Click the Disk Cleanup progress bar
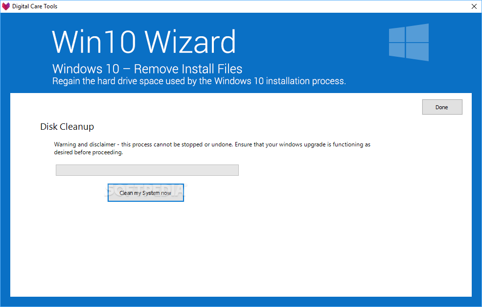Viewport: 482px width, 307px height. tap(147, 170)
